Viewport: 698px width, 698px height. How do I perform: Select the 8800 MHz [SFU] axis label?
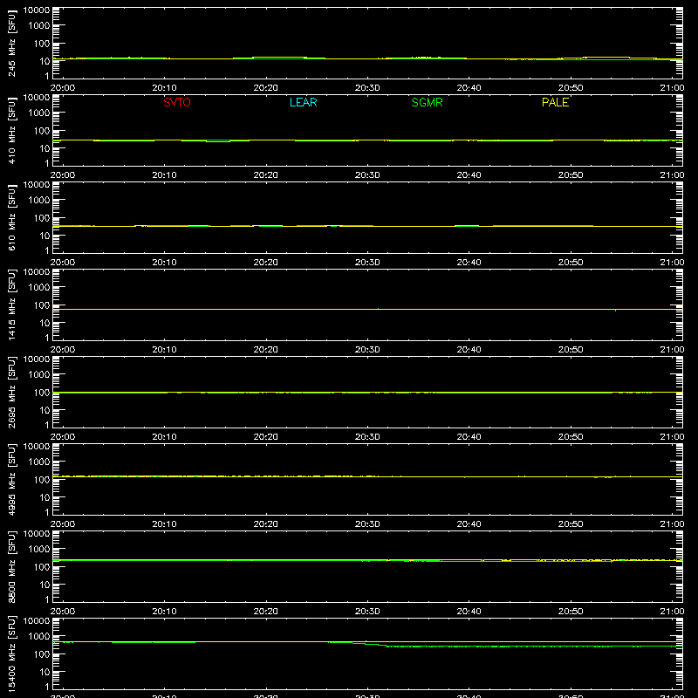[x=11, y=566]
